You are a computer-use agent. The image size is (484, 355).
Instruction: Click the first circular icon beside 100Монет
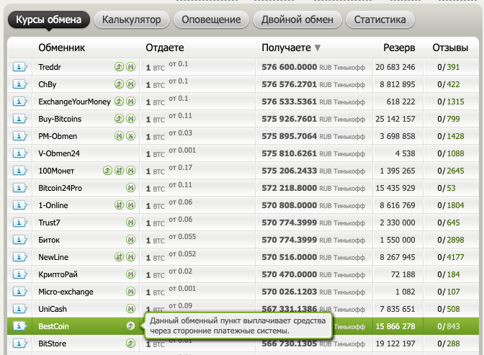(107, 171)
